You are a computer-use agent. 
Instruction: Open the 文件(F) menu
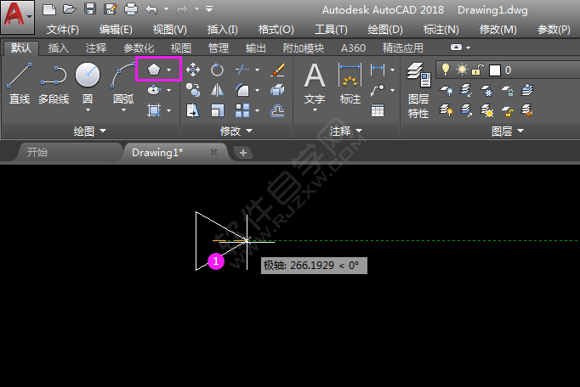(x=63, y=30)
